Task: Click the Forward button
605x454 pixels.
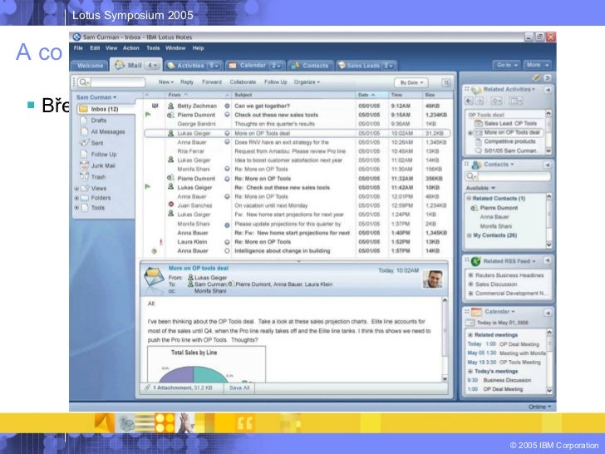Action: click(x=212, y=82)
